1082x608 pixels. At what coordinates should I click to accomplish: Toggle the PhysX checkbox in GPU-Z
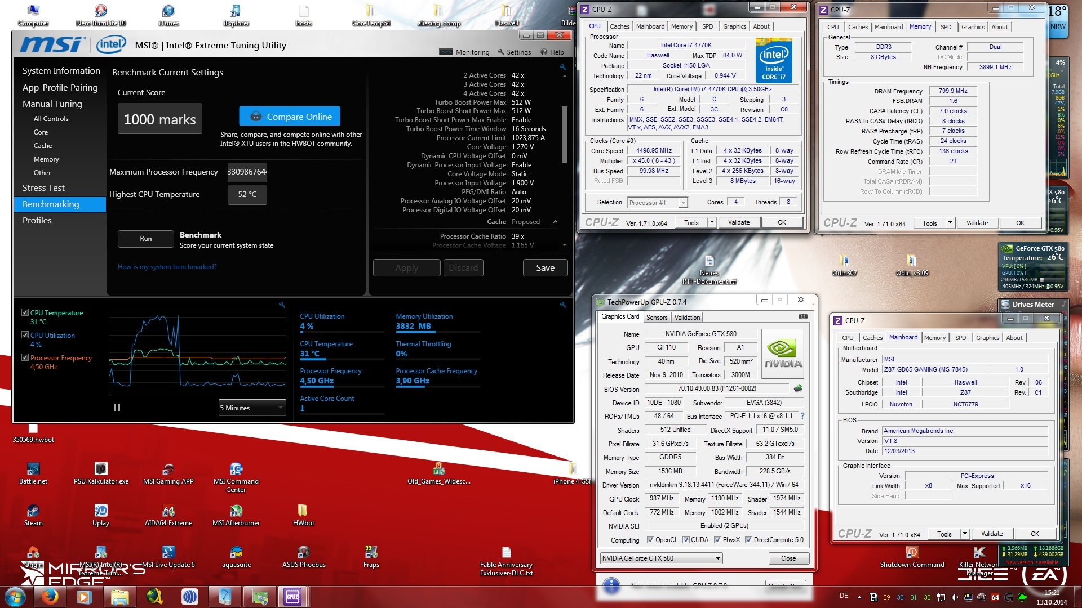717,539
